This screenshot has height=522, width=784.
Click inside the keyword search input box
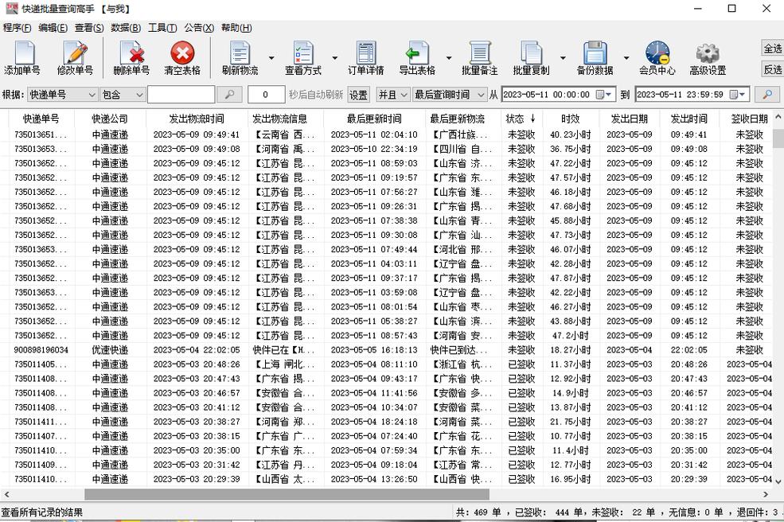click(183, 95)
